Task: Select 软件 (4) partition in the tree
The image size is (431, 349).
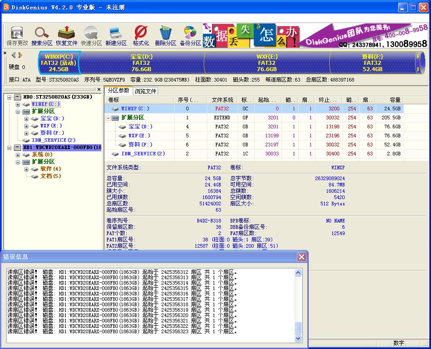Action: pyautogui.click(x=50, y=169)
